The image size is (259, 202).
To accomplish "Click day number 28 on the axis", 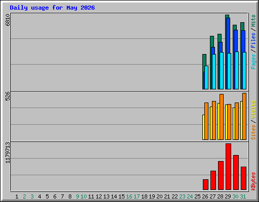I will (220, 196).
